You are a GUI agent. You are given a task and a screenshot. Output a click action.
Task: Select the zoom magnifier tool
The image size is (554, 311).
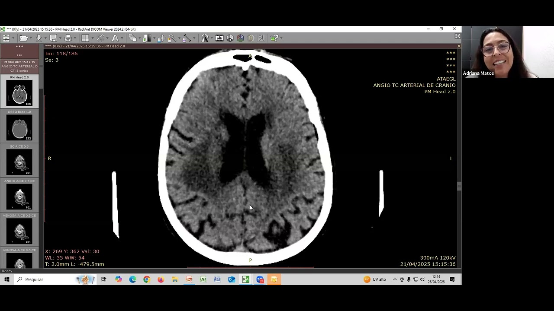pos(172,38)
